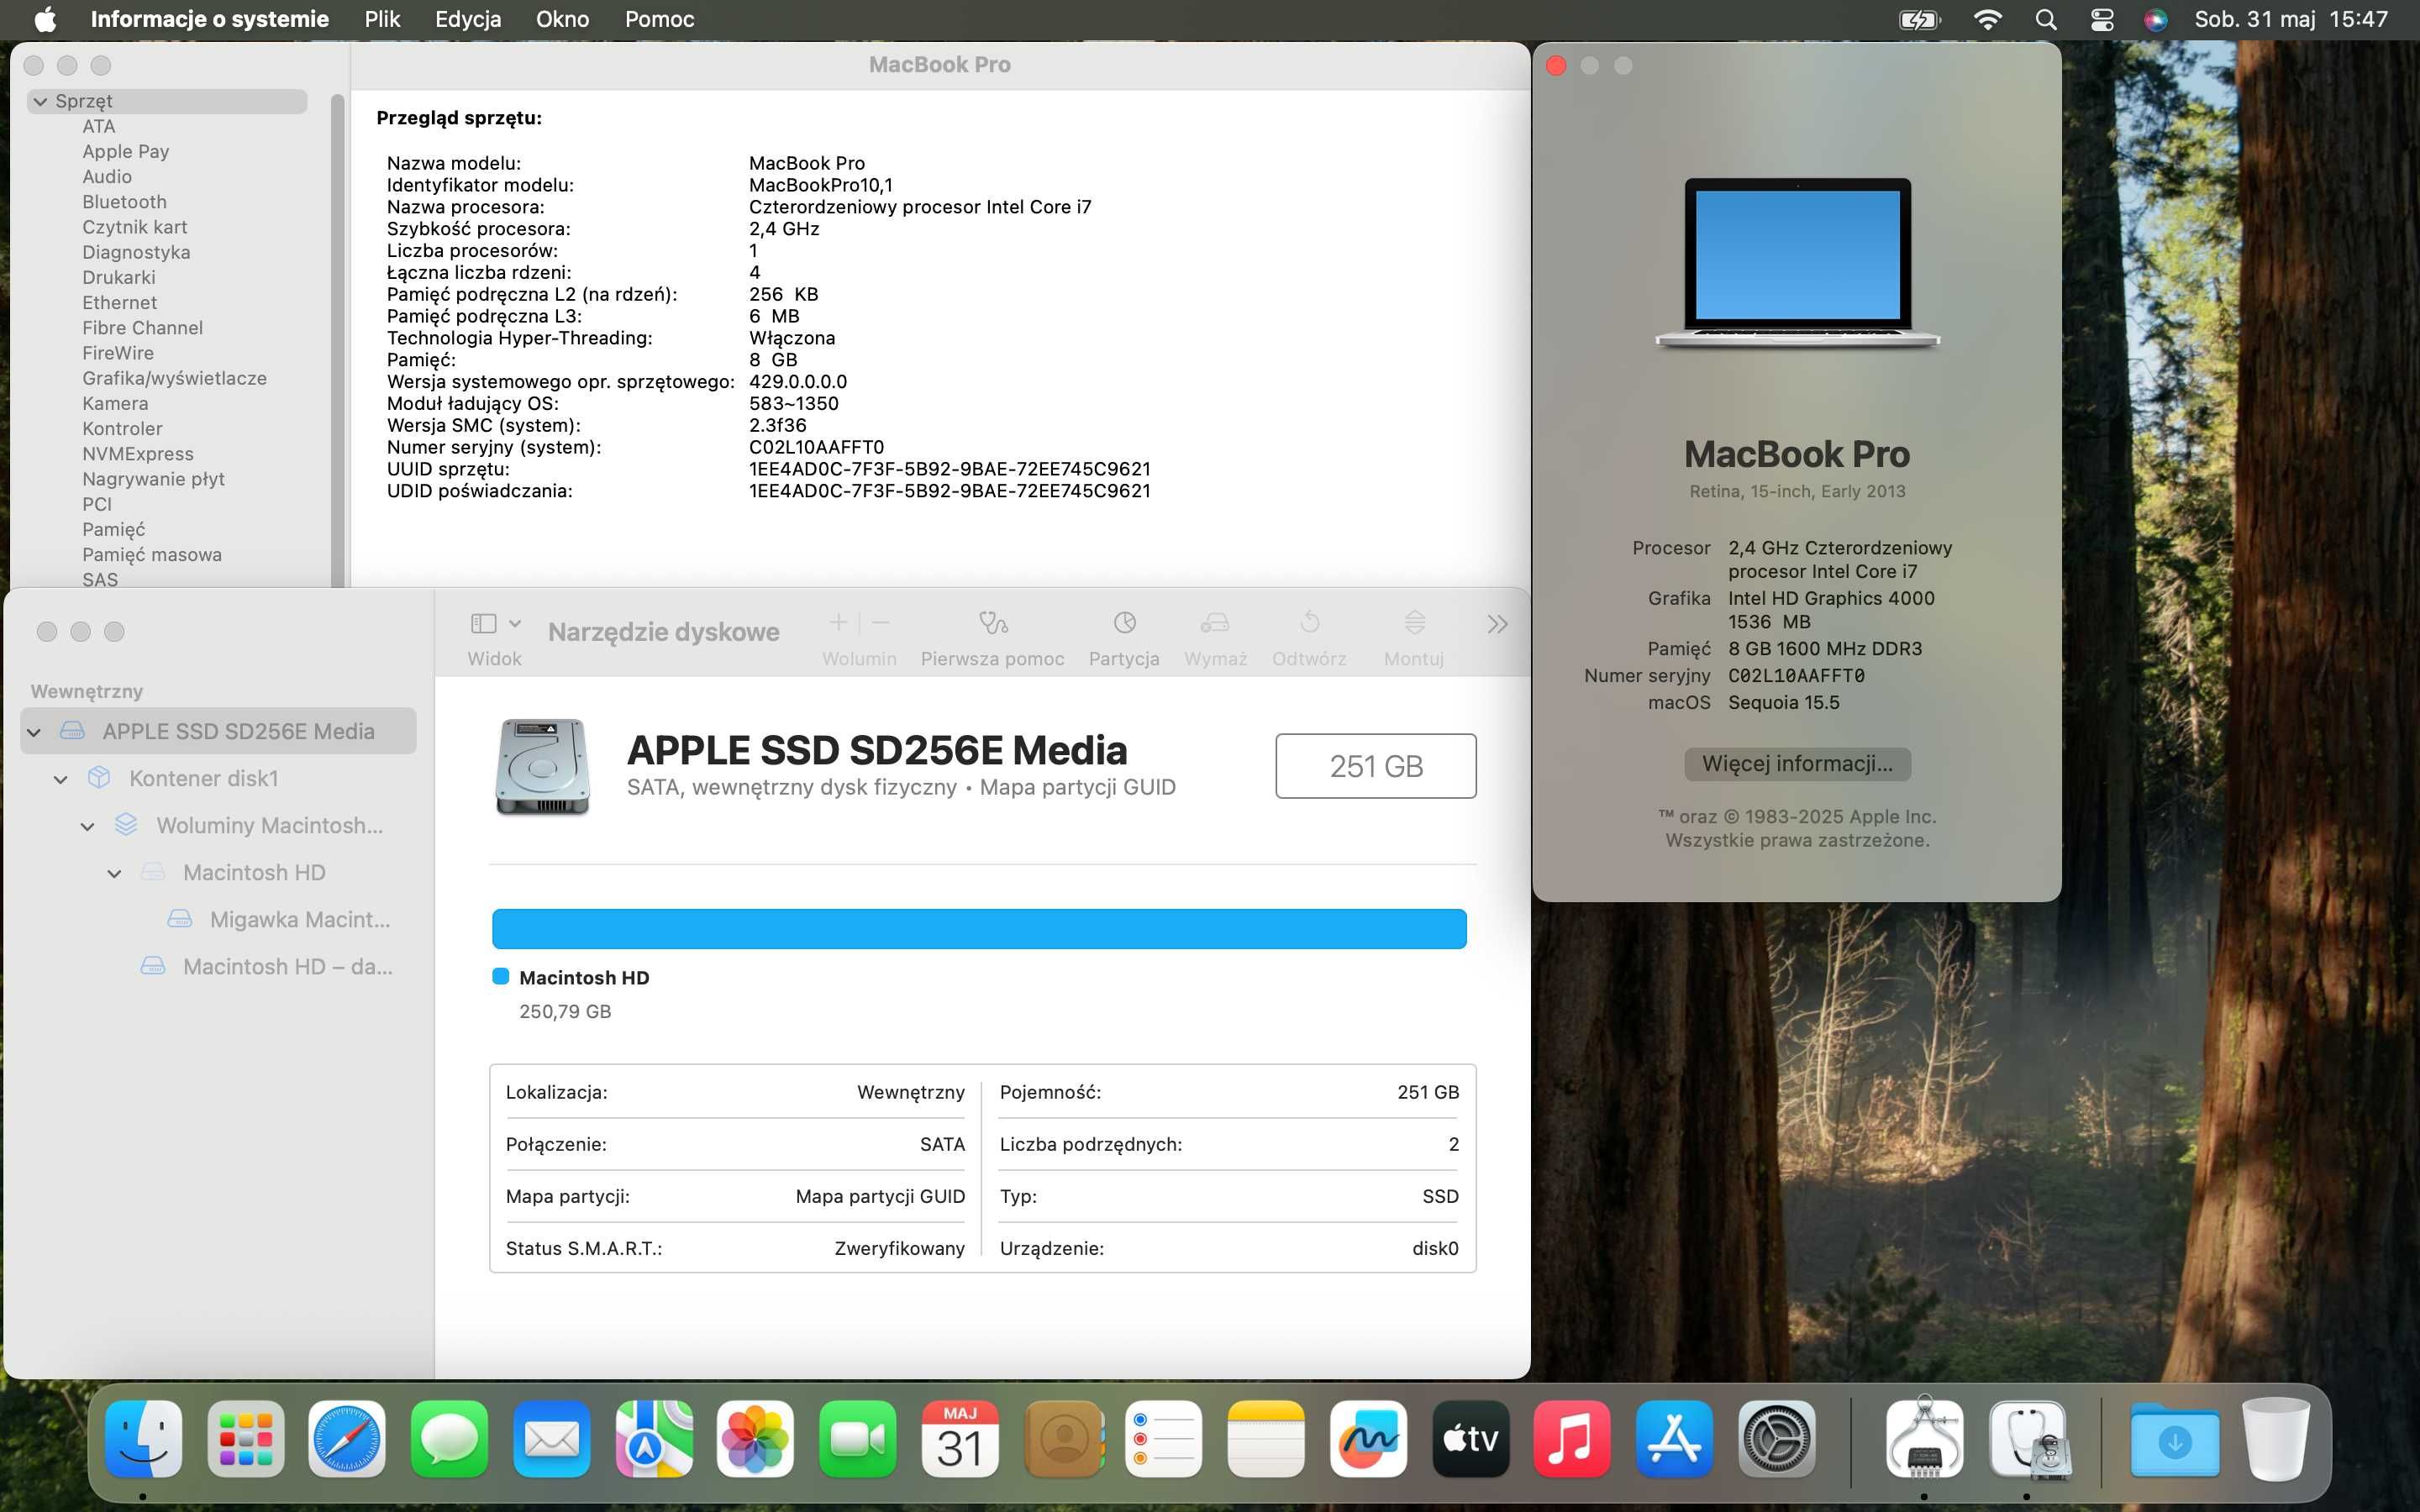Viewport: 2420px width, 1512px height.
Task: Open Finder from the Dock
Action: click(x=143, y=1439)
